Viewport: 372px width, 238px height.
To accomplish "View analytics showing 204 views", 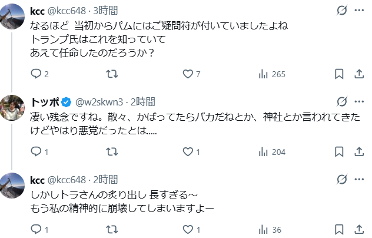I will [264, 152].
